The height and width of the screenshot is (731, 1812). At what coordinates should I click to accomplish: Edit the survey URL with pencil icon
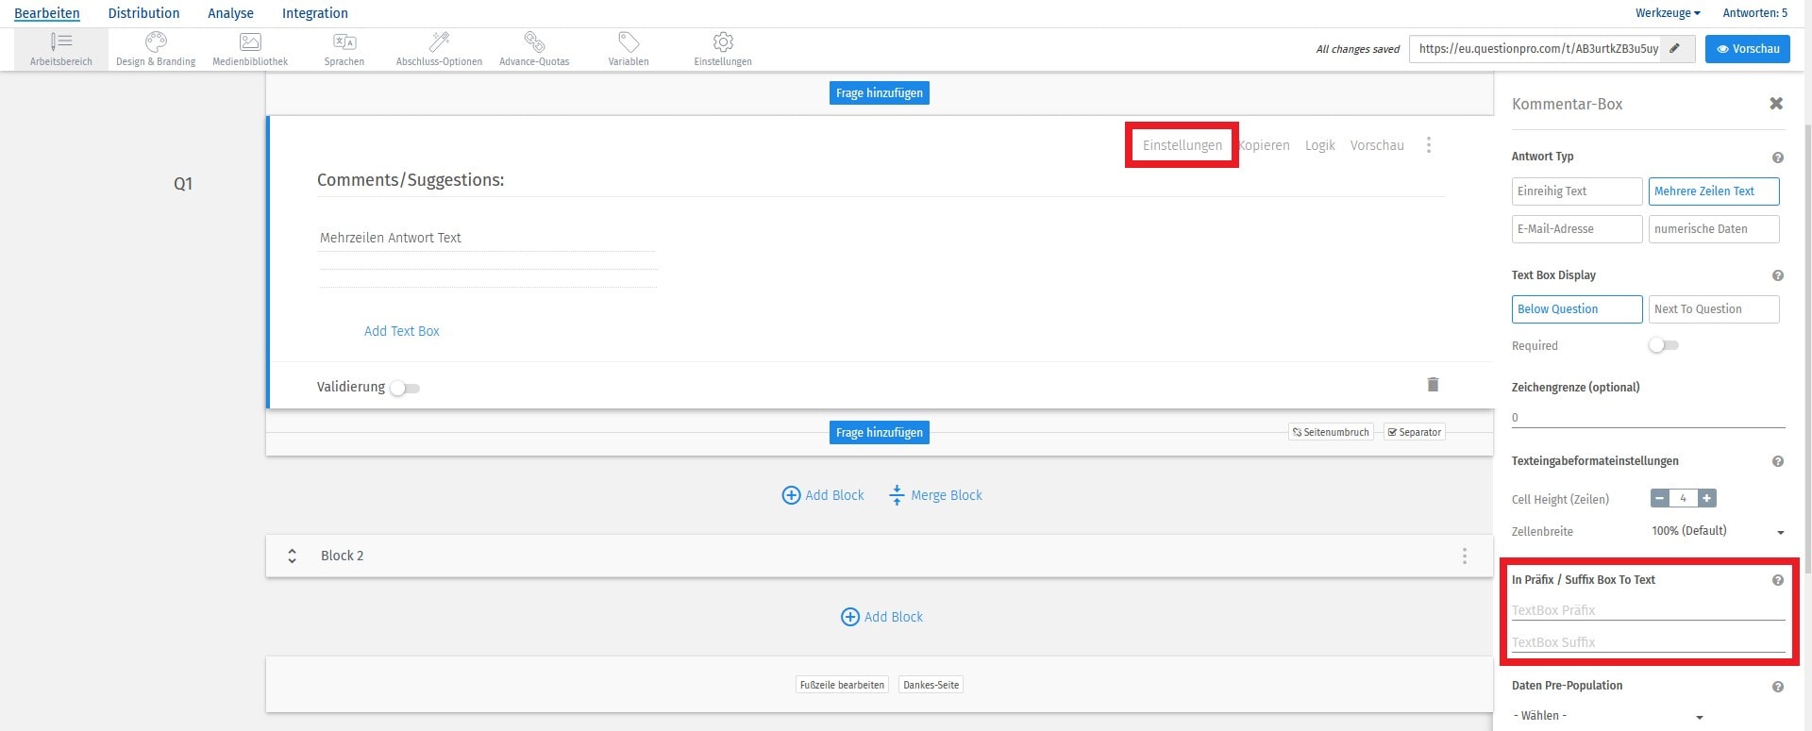pos(1675,49)
